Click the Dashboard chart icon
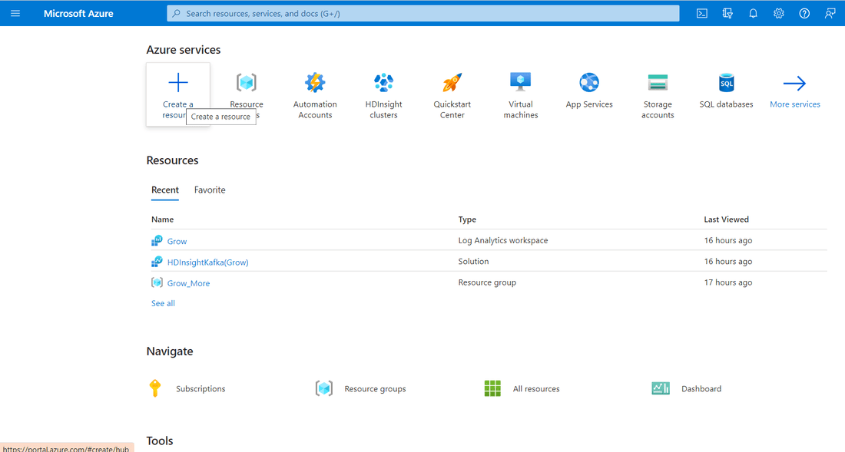Screen dimensions: 845x452 661,388
